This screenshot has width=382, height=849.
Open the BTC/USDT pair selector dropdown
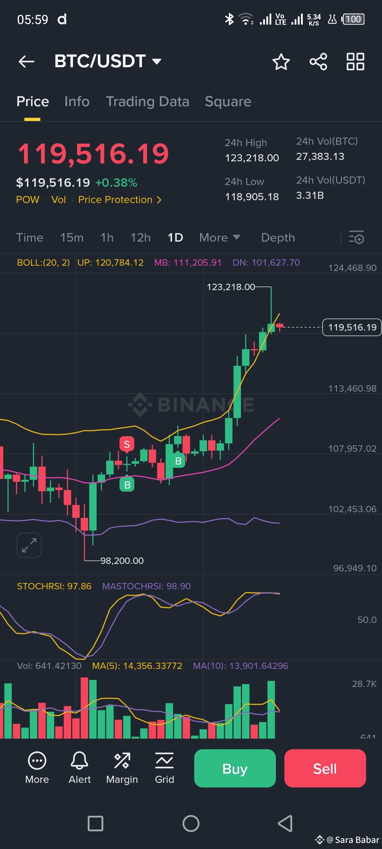(x=108, y=61)
